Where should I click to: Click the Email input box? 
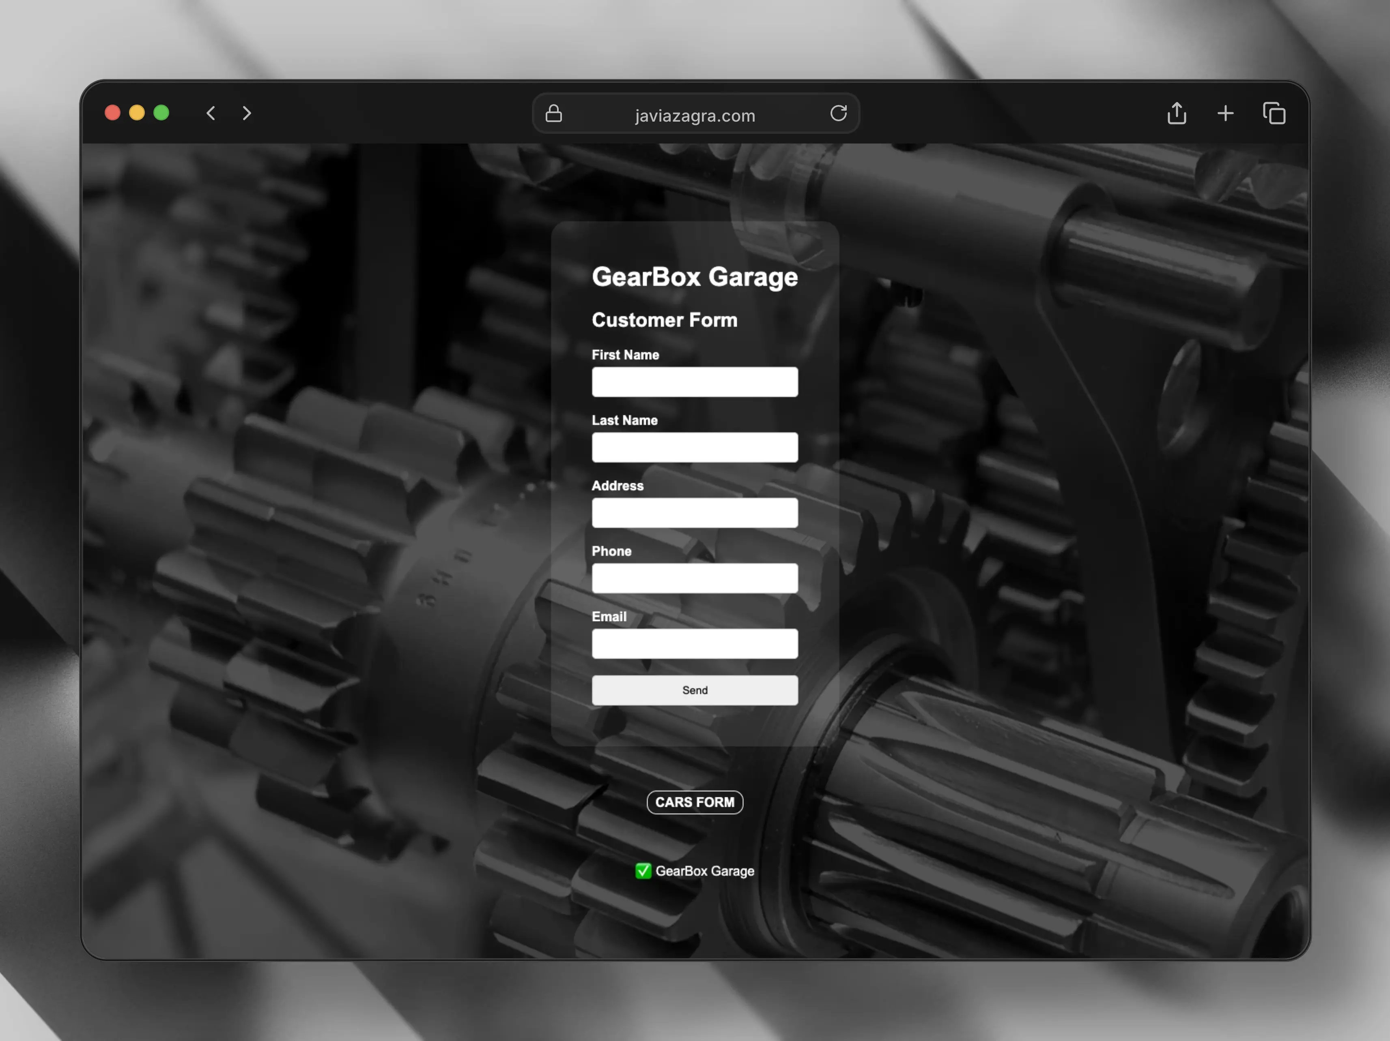pyautogui.click(x=694, y=644)
